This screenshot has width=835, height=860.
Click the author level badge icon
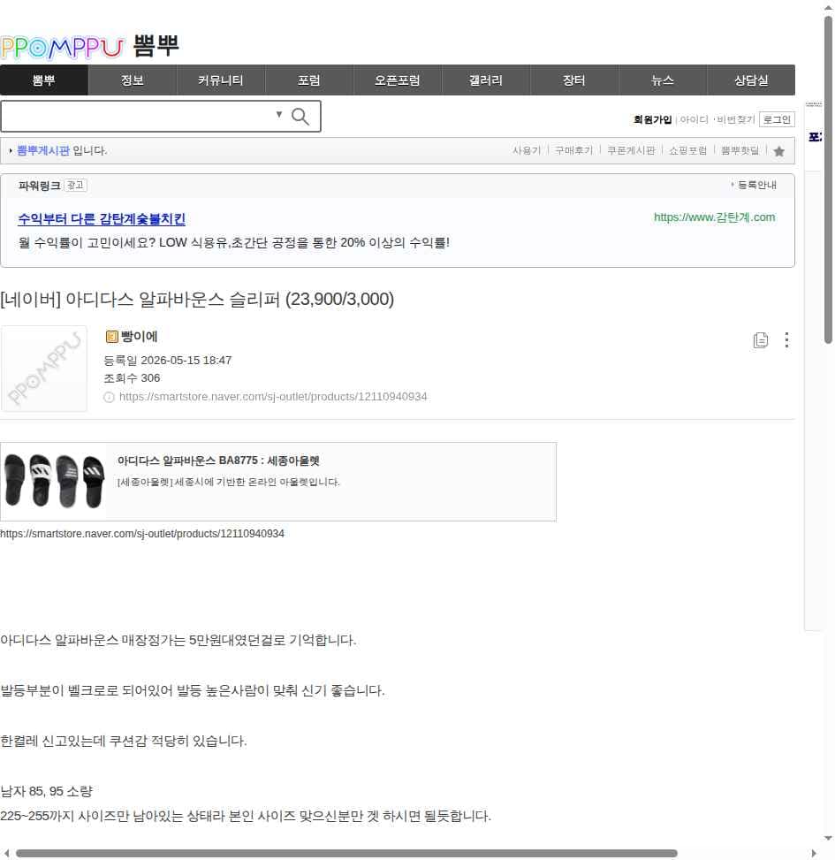[111, 337]
